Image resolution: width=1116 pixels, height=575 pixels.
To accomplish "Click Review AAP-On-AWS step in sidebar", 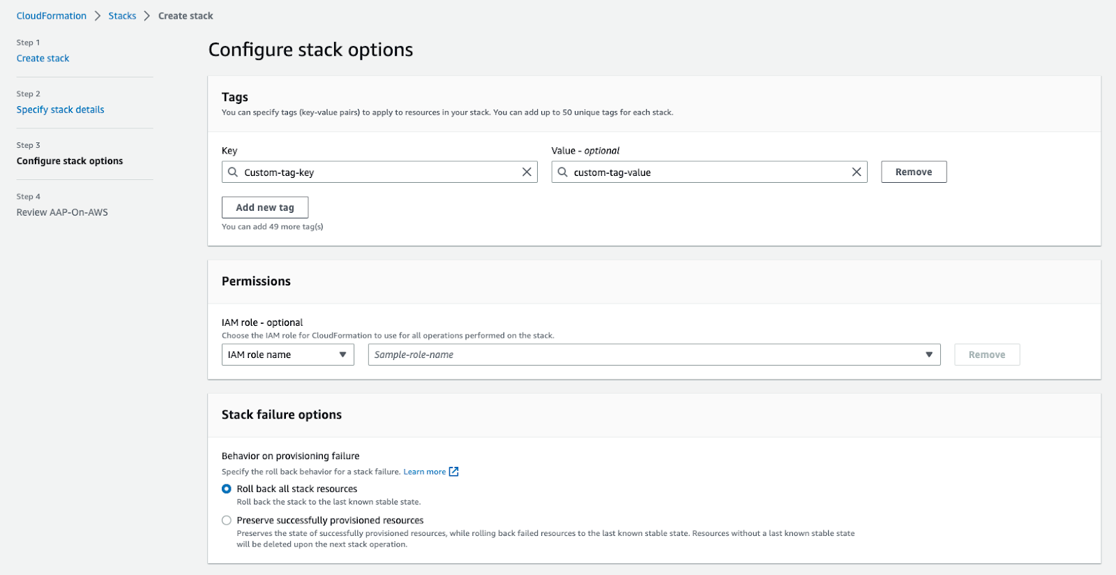I will [x=62, y=212].
